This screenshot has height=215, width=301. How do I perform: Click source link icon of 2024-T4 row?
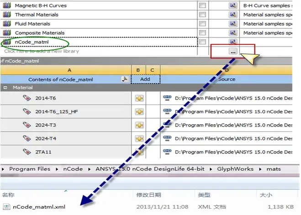coord(167,138)
